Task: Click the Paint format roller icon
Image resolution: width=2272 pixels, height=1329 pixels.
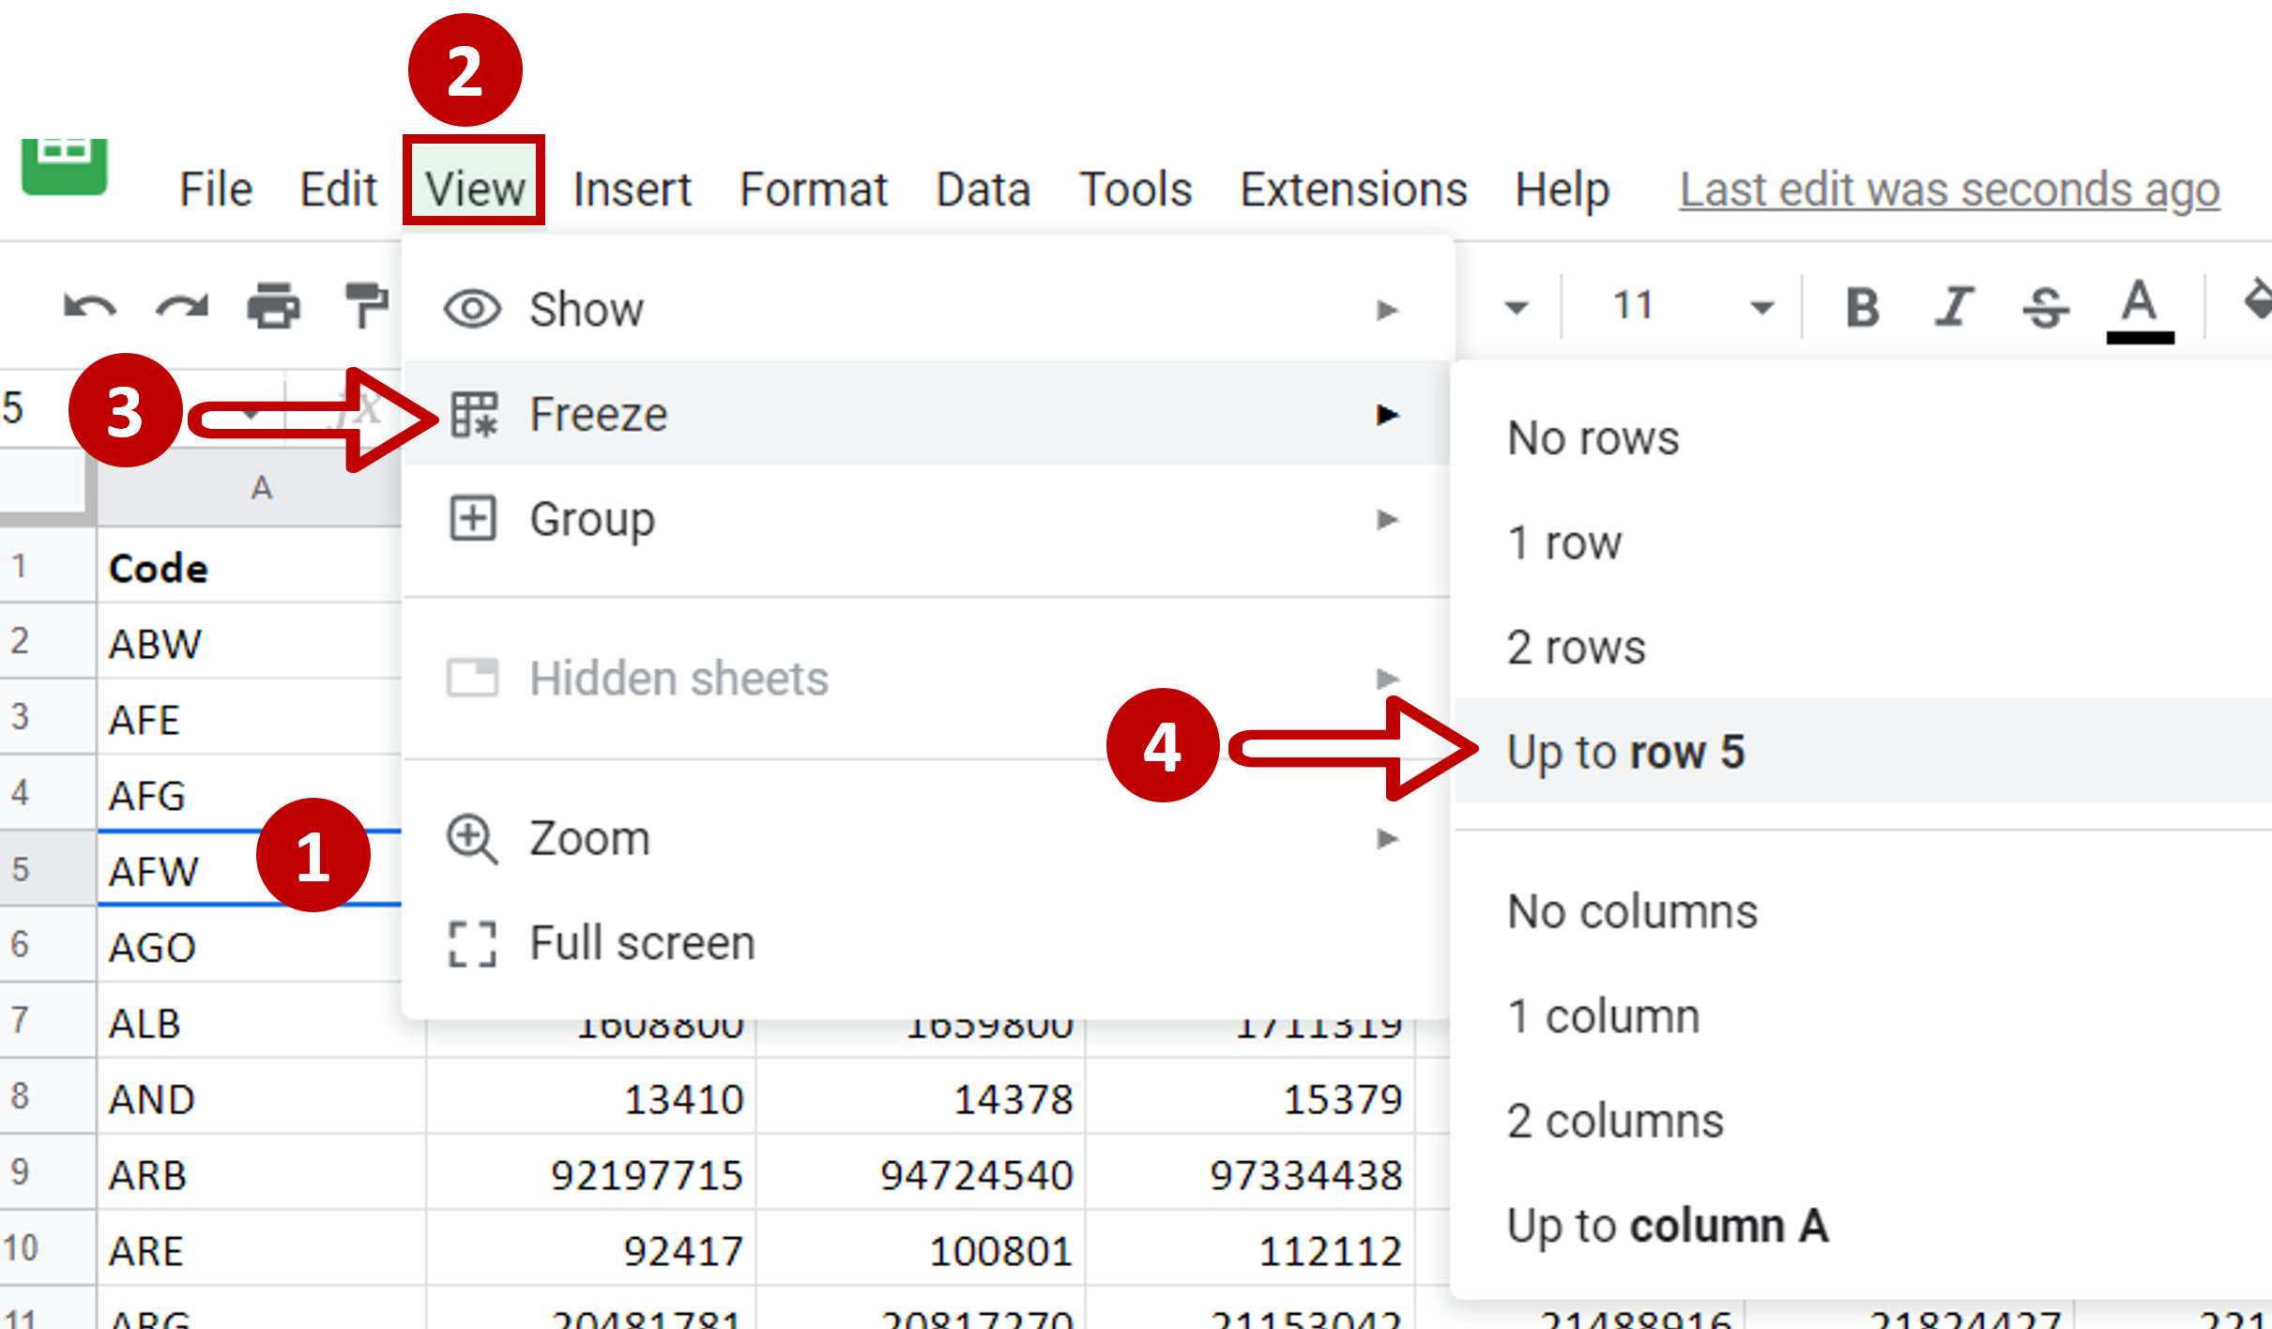Action: [x=366, y=306]
